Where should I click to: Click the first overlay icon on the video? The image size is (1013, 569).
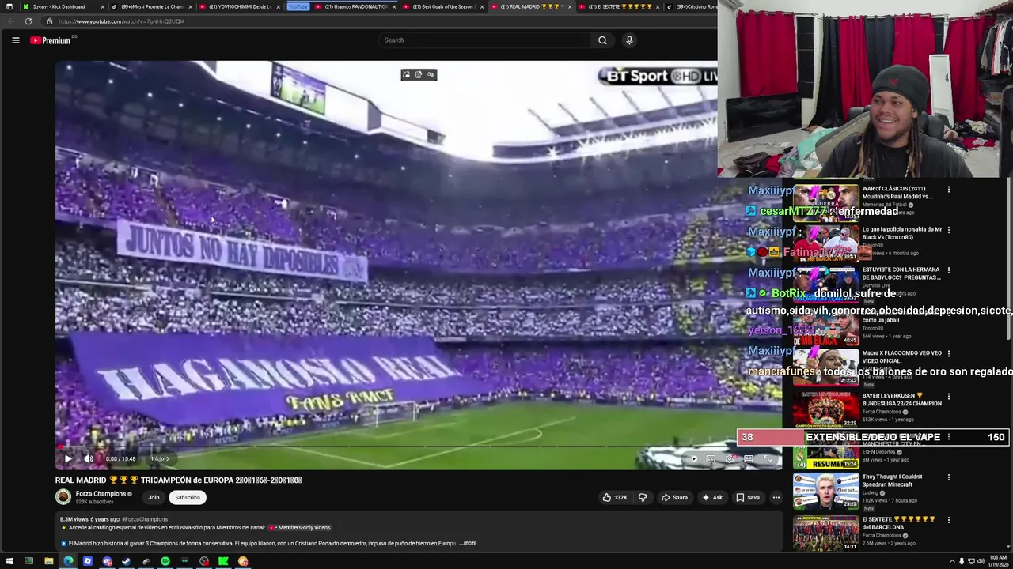(407, 75)
